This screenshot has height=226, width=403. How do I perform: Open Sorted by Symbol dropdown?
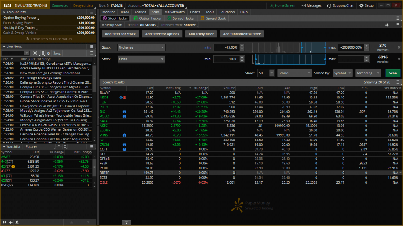coord(342,73)
